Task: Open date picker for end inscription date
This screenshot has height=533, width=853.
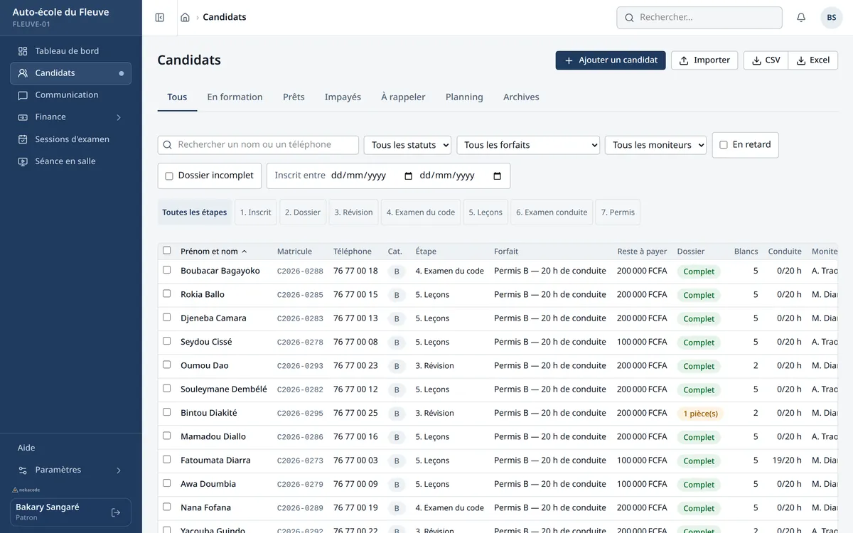Action: point(497,176)
